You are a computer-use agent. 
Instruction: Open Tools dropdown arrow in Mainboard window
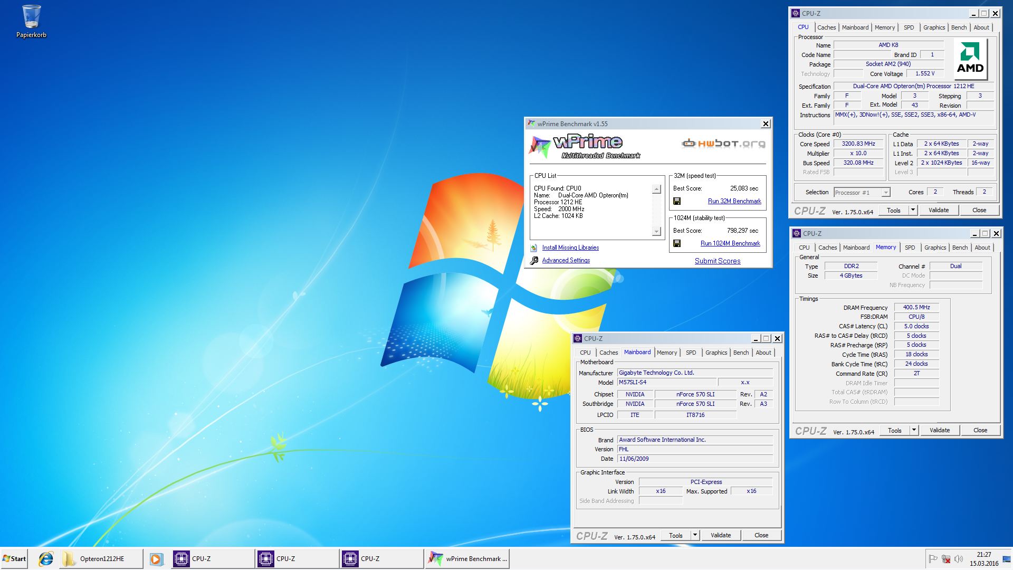click(695, 535)
